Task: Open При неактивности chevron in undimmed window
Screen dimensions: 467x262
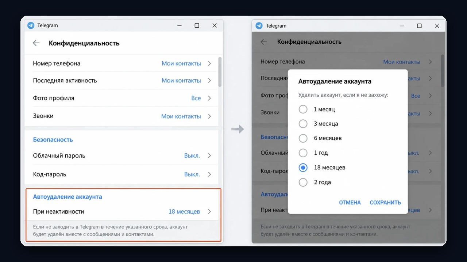Action: 209,211
